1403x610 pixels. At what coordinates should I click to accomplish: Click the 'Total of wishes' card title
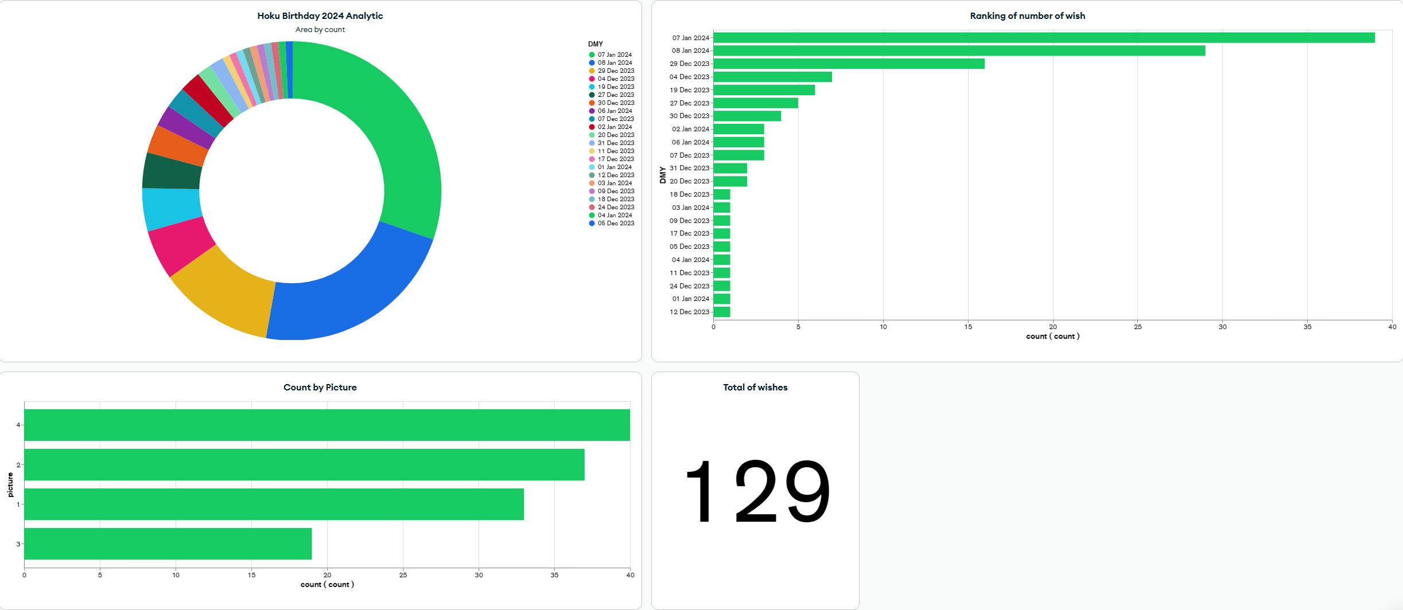(x=755, y=388)
